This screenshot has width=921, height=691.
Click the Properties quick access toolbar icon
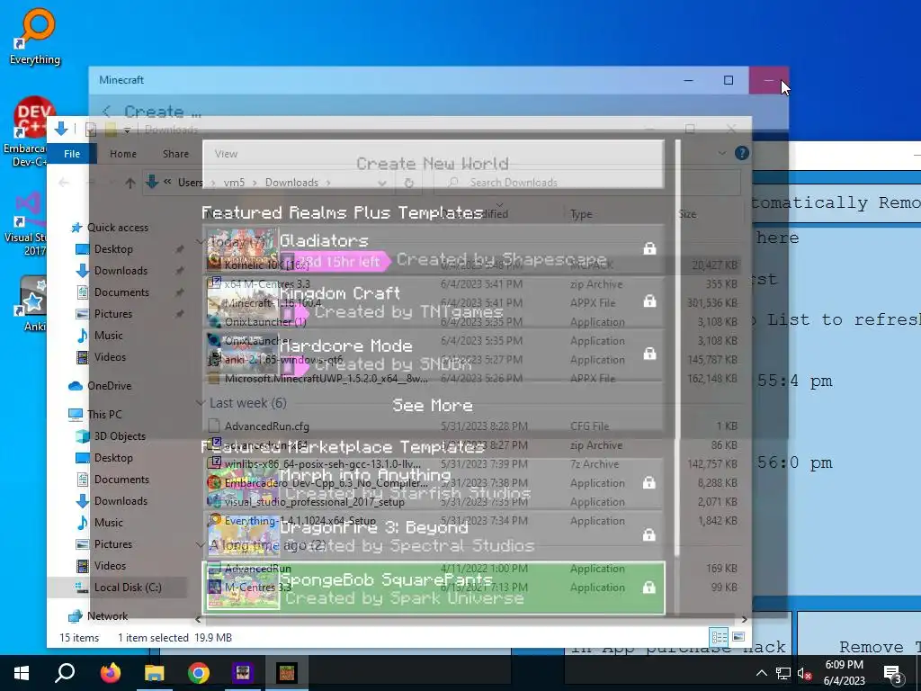click(x=91, y=130)
